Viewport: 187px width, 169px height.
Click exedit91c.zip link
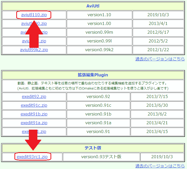pyautogui.click(x=34, y=105)
